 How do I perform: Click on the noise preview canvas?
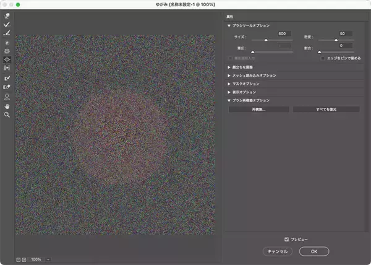[115, 135]
